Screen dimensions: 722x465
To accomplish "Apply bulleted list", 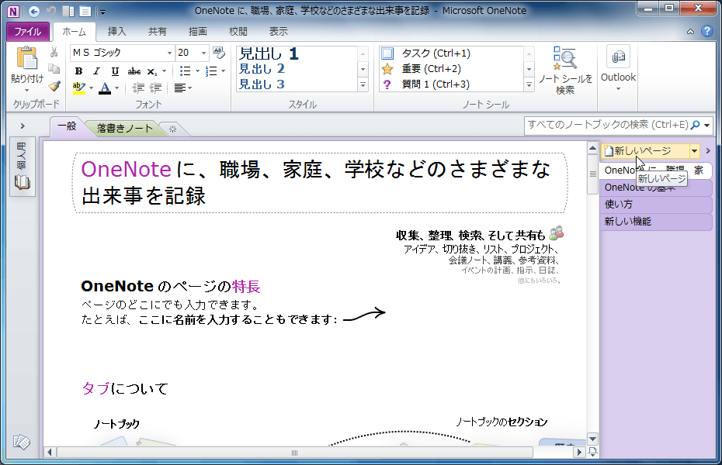I will tap(185, 71).
